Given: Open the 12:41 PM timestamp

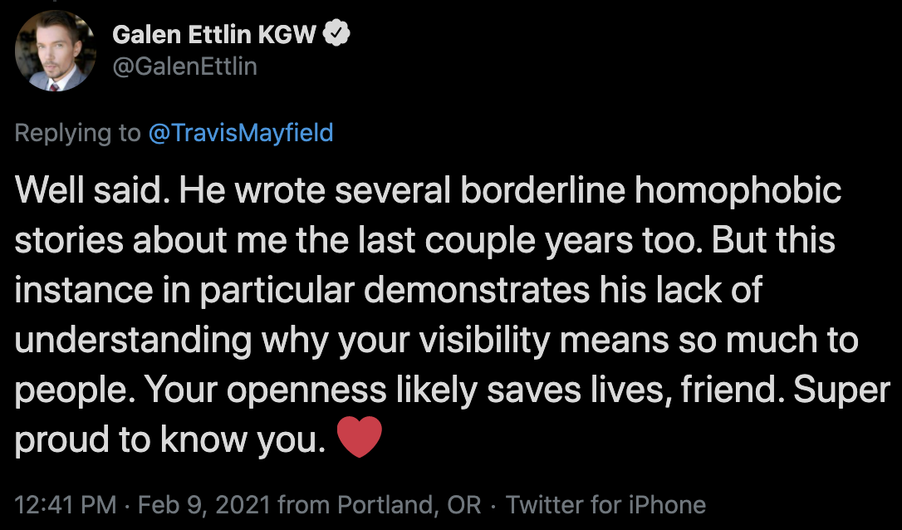Looking at the screenshot, I should click(x=66, y=505).
